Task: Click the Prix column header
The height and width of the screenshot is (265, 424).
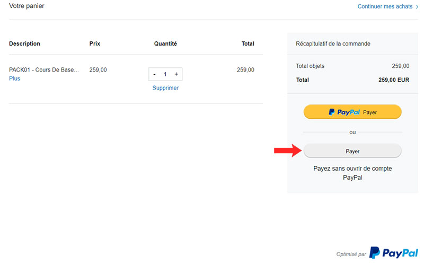Action: pyautogui.click(x=95, y=43)
